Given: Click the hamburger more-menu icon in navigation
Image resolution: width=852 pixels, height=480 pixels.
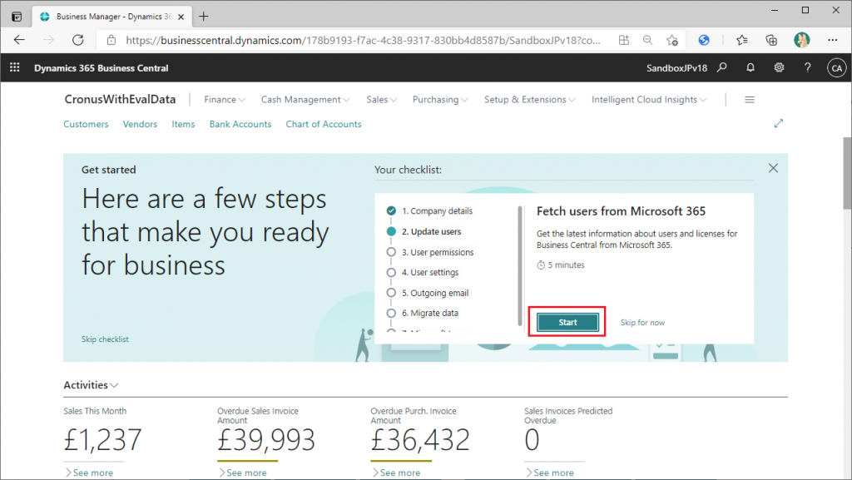Looking at the screenshot, I should coord(749,100).
